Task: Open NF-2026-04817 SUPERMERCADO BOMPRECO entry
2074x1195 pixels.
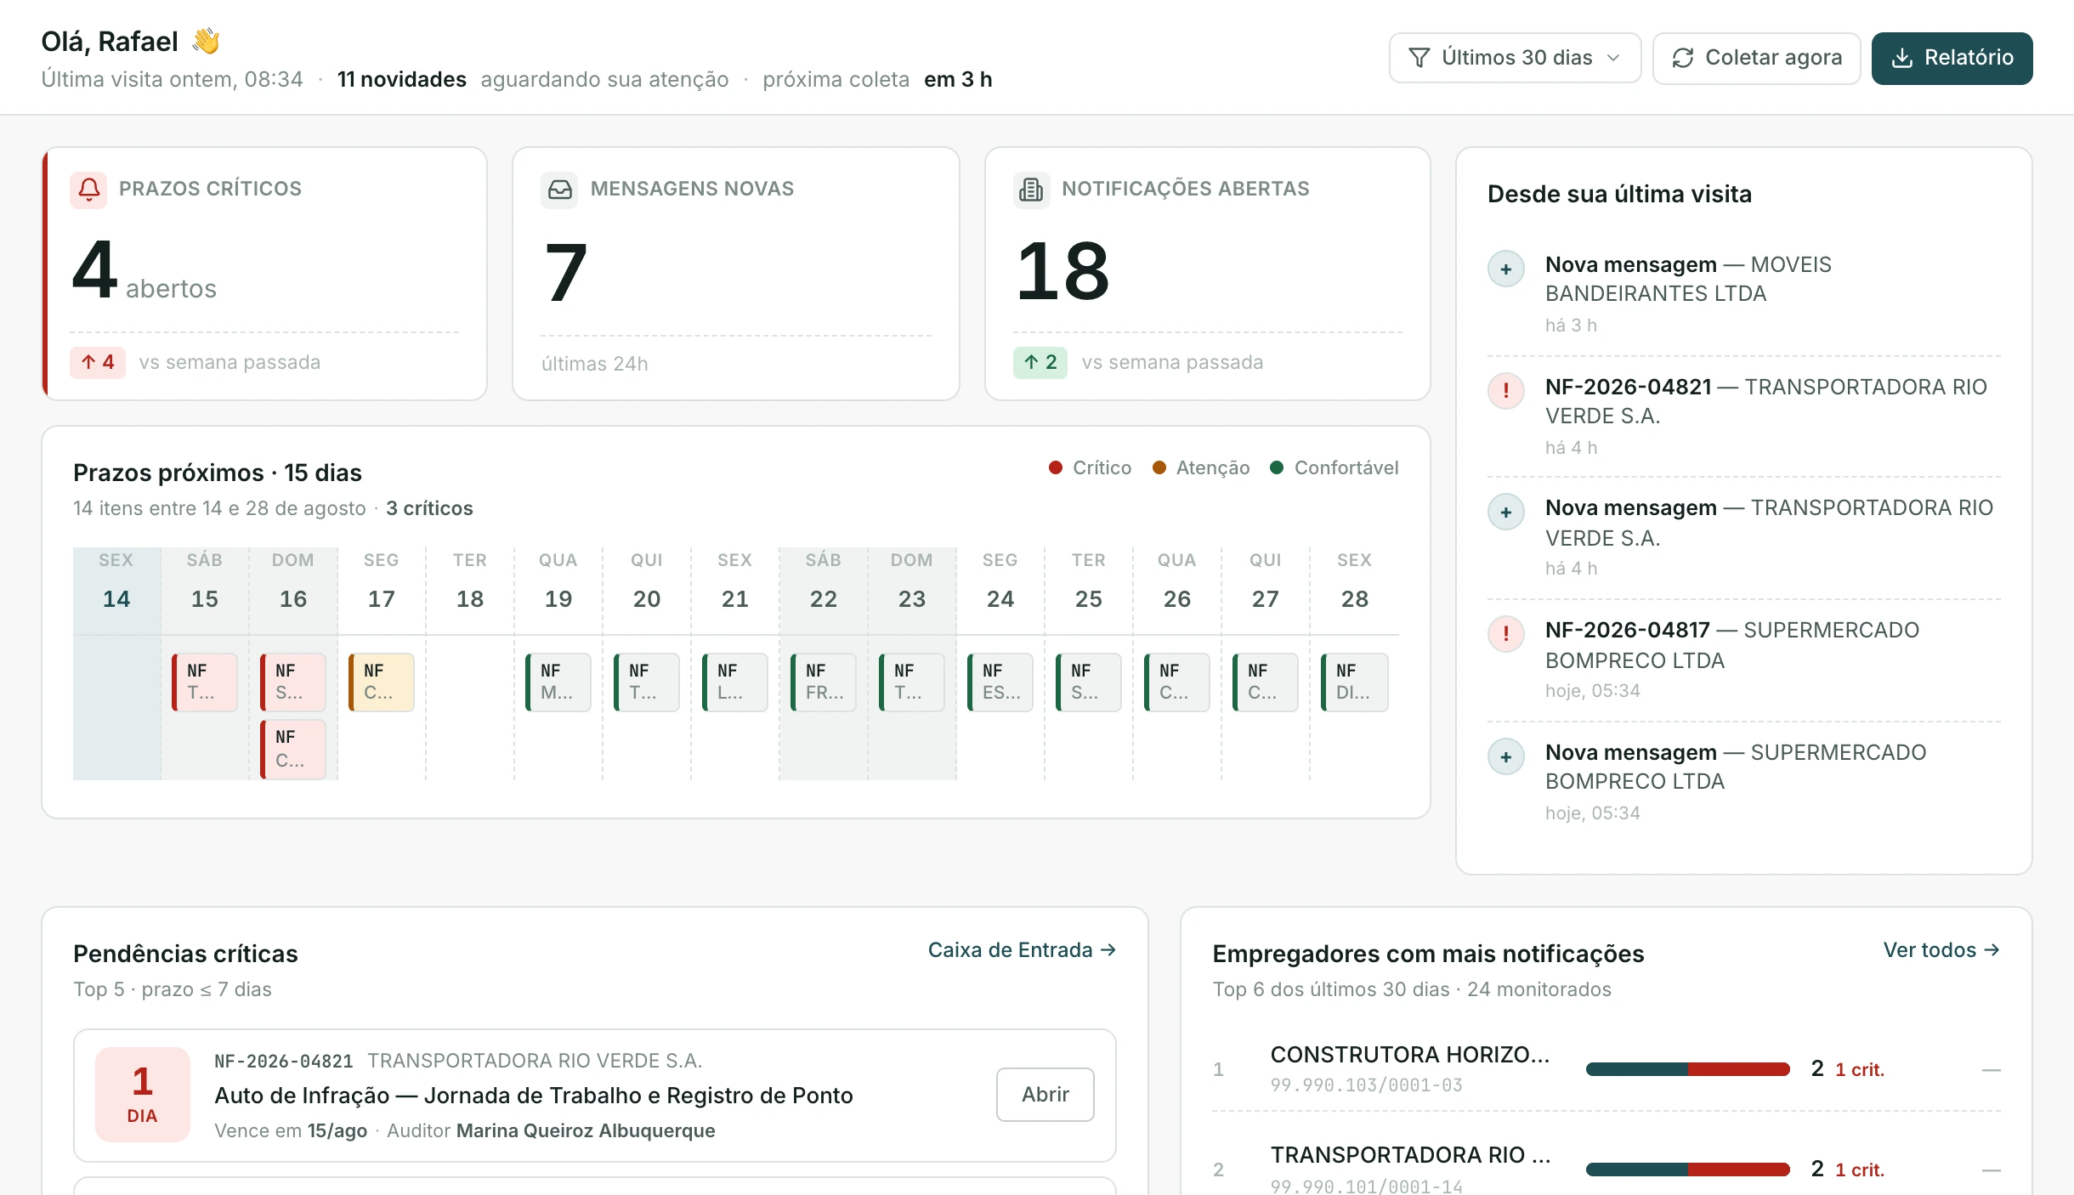Action: click(x=1744, y=660)
